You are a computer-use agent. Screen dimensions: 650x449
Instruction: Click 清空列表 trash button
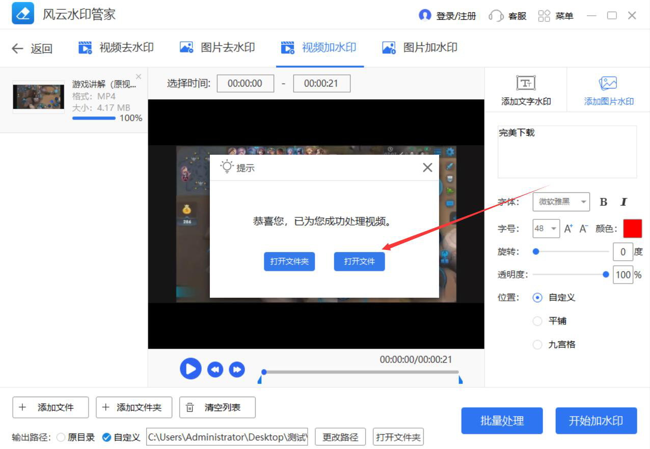pos(218,407)
